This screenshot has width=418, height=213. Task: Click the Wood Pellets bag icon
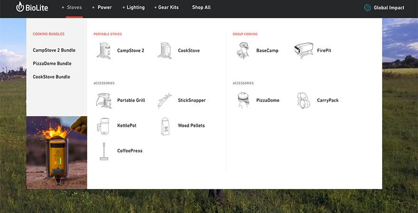click(165, 126)
